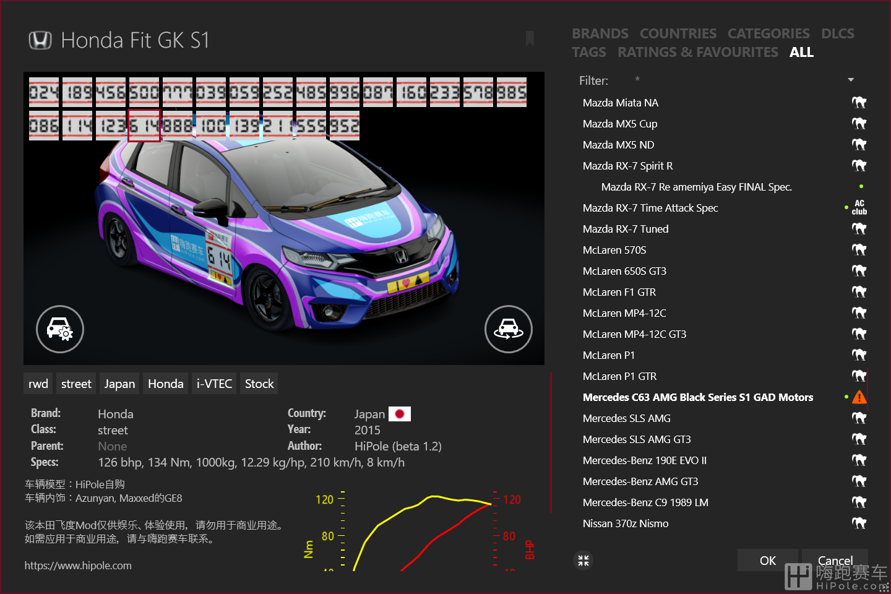The width and height of the screenshot is (891, 594).
Task: Toggle the bookmark icon near the title
Action: click(x=530, y=38)
